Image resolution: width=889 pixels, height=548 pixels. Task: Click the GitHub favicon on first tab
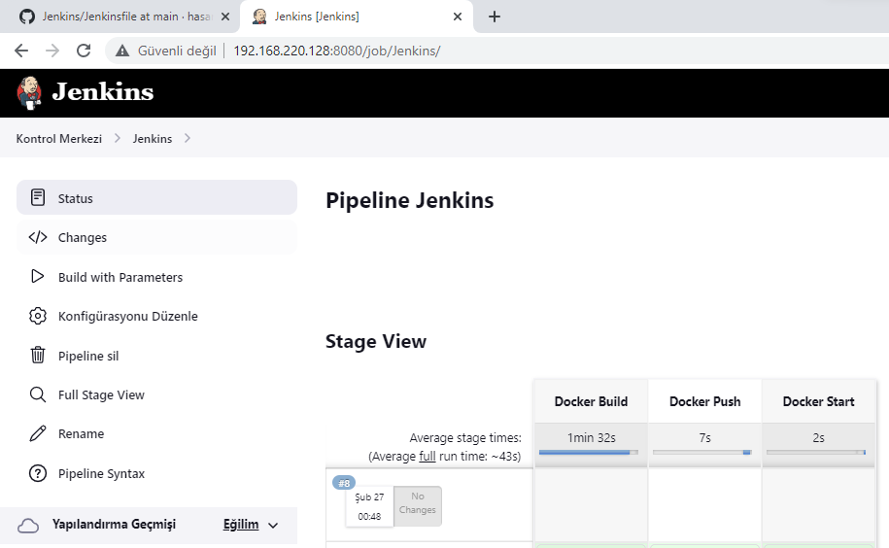pyautogui.click(x=26, y=17)
